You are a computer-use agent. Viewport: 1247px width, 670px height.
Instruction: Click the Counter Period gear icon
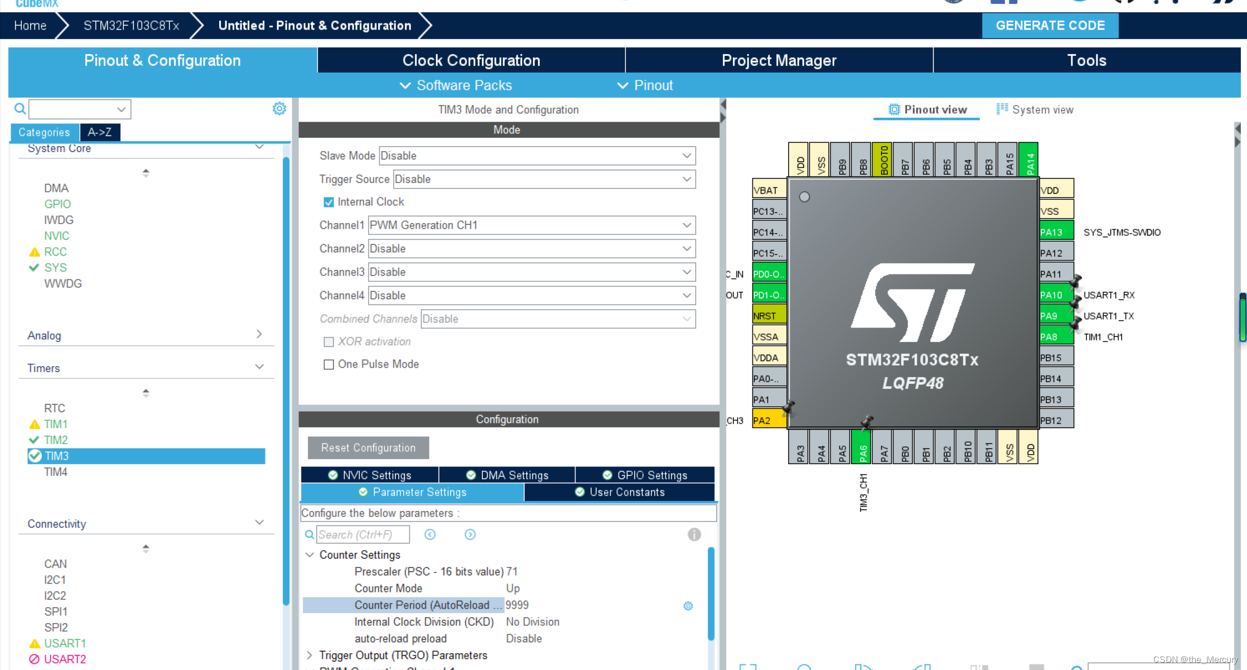click(x=688, y=606)
